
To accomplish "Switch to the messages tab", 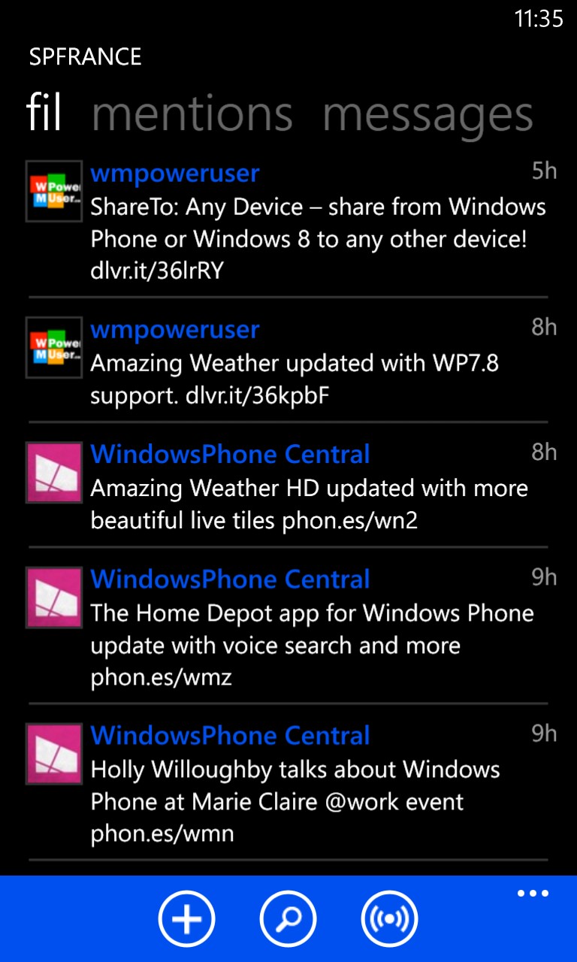I will click(428, 115).
